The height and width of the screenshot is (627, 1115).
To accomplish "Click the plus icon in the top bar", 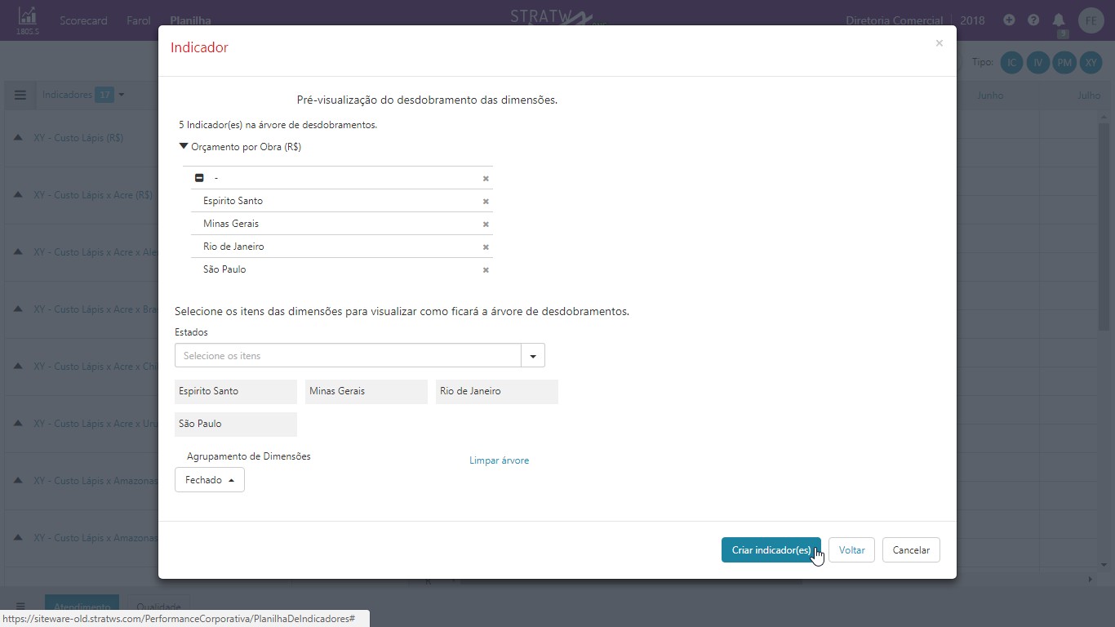I will (1009, 20).
